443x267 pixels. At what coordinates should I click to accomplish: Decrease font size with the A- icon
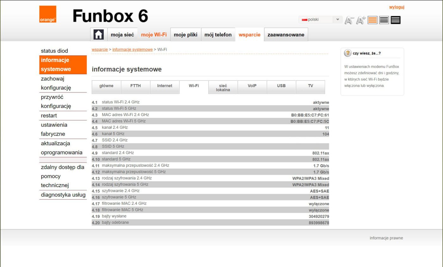[349, 20]
